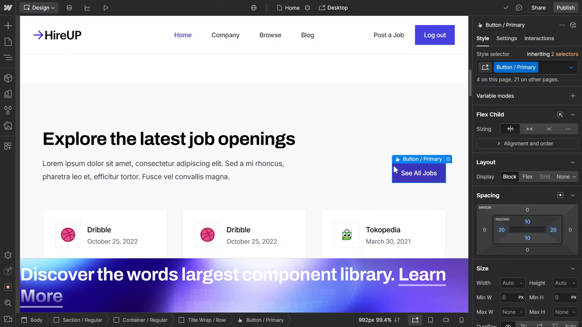Viewport: 582px width, 327px height.
Task: Open the Components cube icon in sidebar
Action: click(x=8, y=78)
